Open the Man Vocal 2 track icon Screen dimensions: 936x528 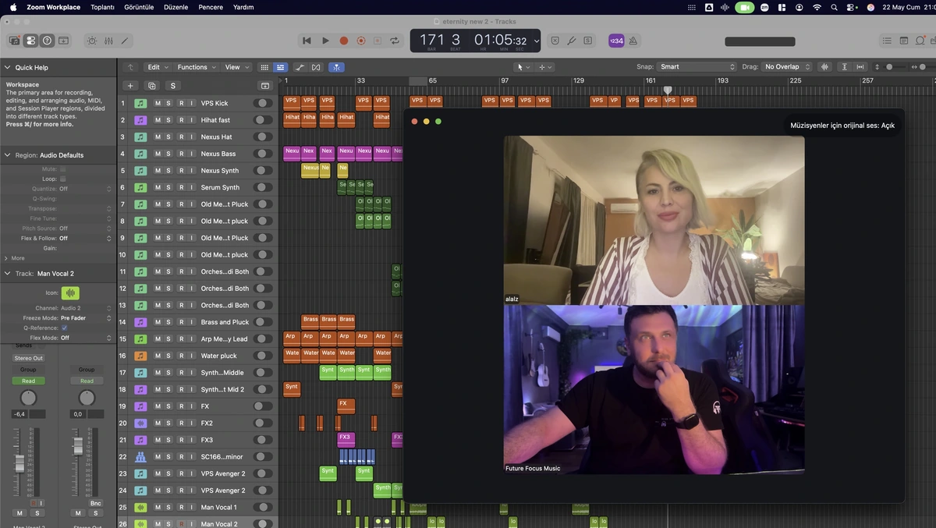click(x=70, y=293)
